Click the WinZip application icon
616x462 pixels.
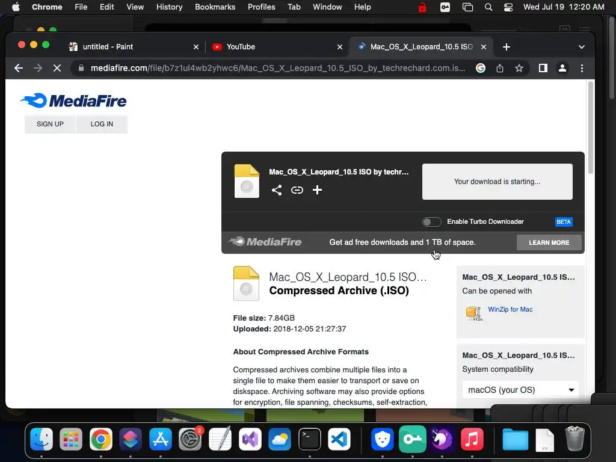click(474, 313)
